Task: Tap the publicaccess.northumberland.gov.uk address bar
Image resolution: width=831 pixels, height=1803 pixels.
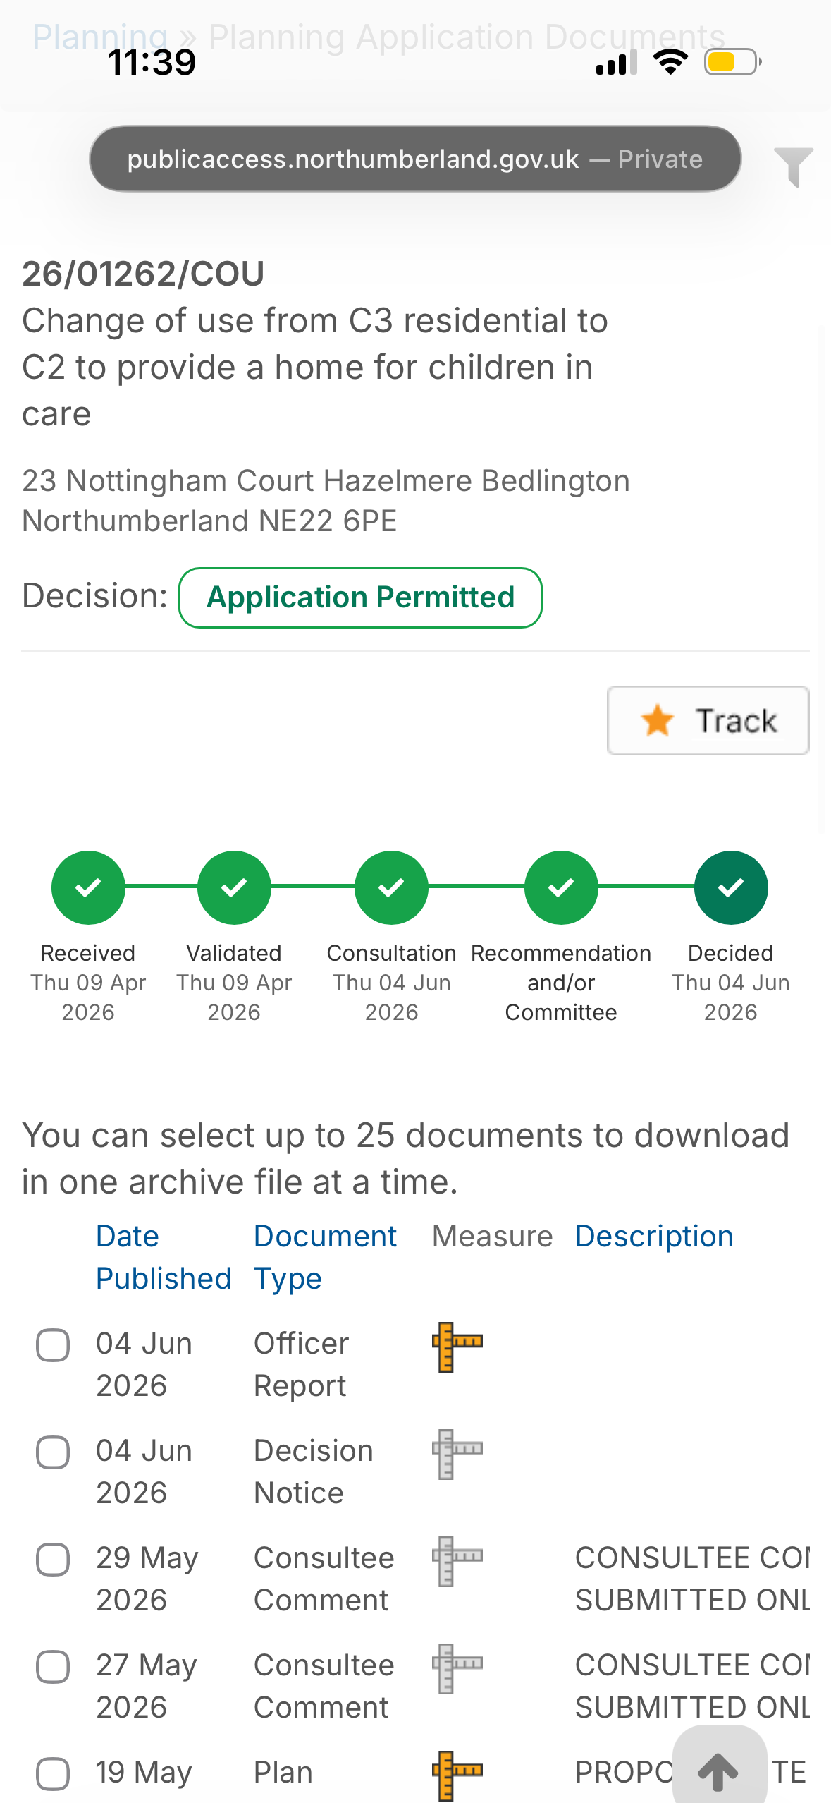Action: coord(415,159)
